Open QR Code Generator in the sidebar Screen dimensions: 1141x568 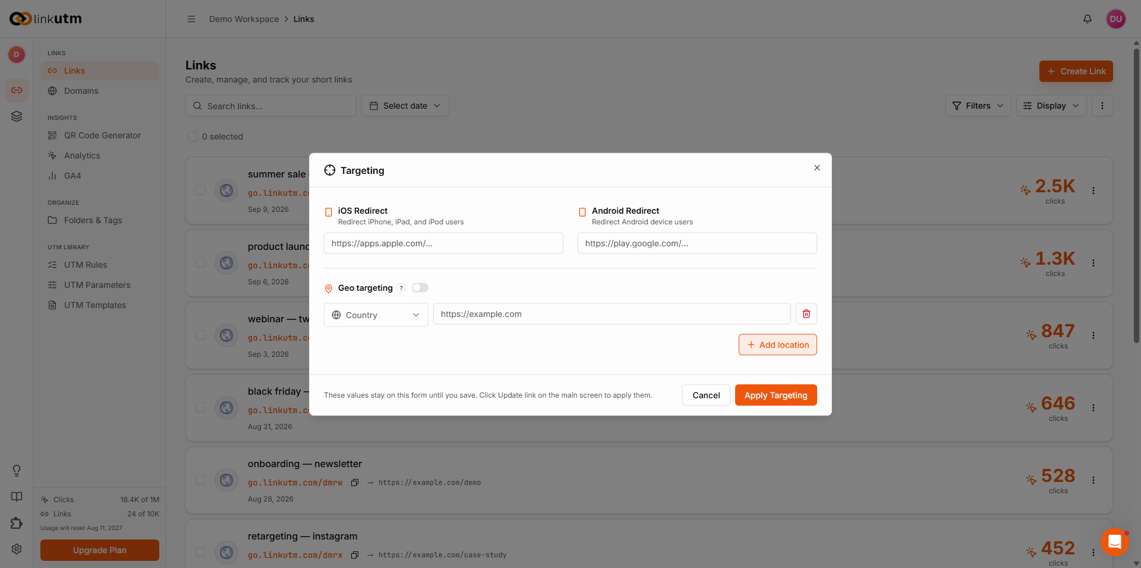click(100, 135)
